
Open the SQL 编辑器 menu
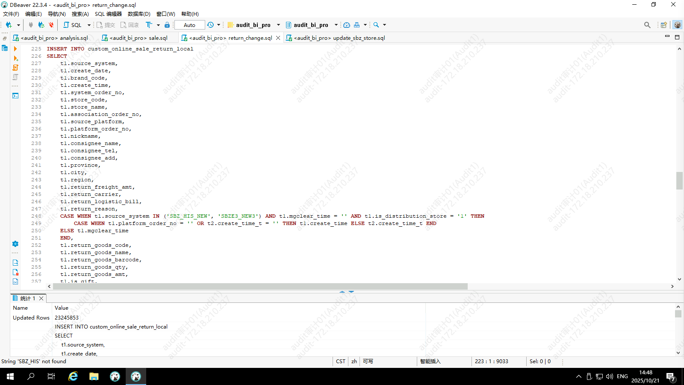point(108,14)
